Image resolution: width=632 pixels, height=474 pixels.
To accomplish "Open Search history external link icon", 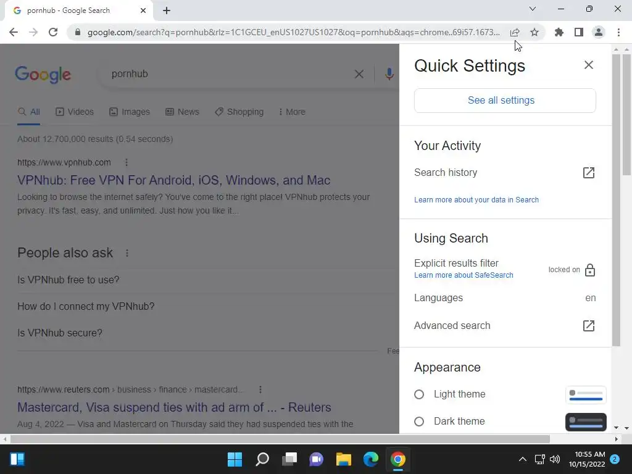I will 588,173.
